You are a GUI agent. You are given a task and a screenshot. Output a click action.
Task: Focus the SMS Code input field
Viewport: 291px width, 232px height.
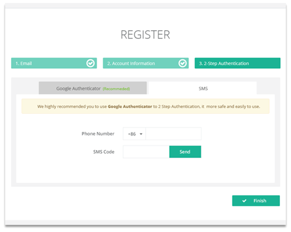tap(146, 152)
